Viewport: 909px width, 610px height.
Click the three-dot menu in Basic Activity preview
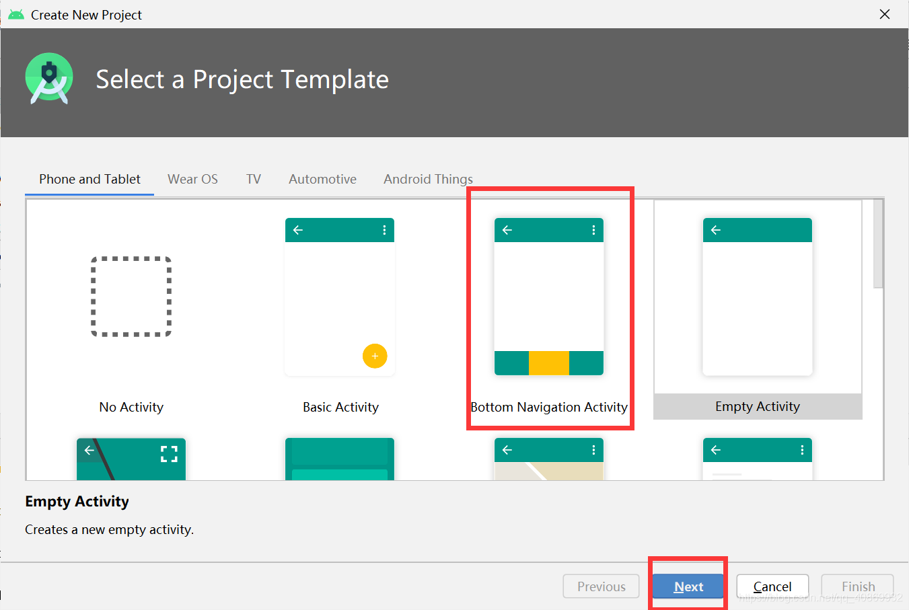pyautogui.click(x=384, y=230)
